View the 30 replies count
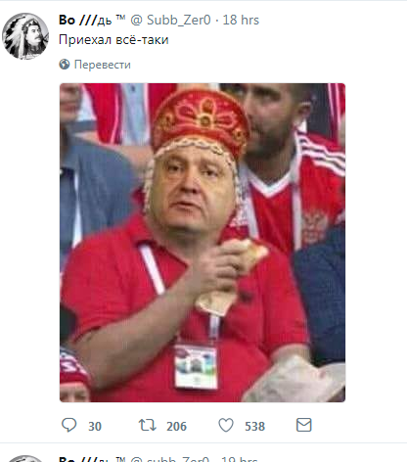The height and width of the screenshot is (462, 407). 95,427
